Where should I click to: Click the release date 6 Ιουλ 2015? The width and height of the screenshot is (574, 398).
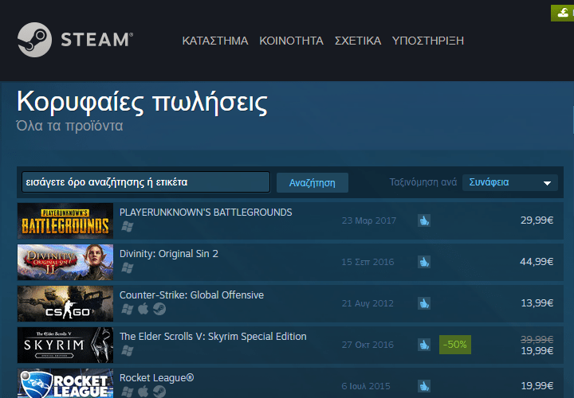click(x=366, y=385)
